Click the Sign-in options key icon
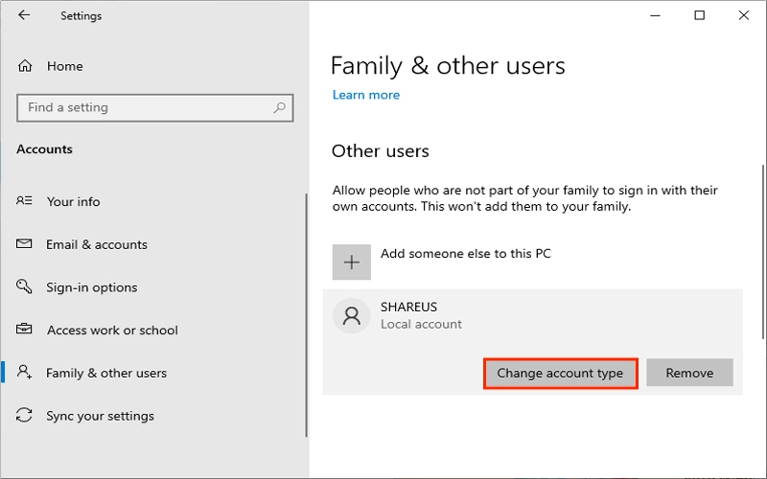 (24, 286)
